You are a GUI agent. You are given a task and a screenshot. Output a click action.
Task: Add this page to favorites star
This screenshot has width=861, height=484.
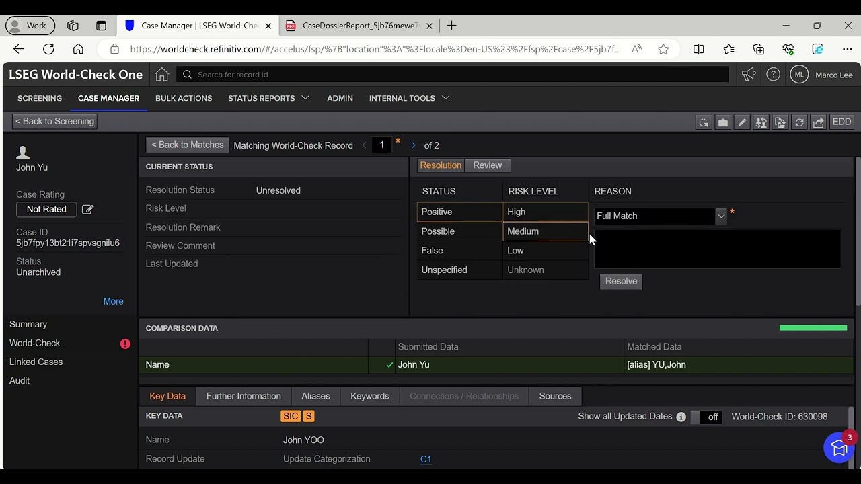(663, 49)
